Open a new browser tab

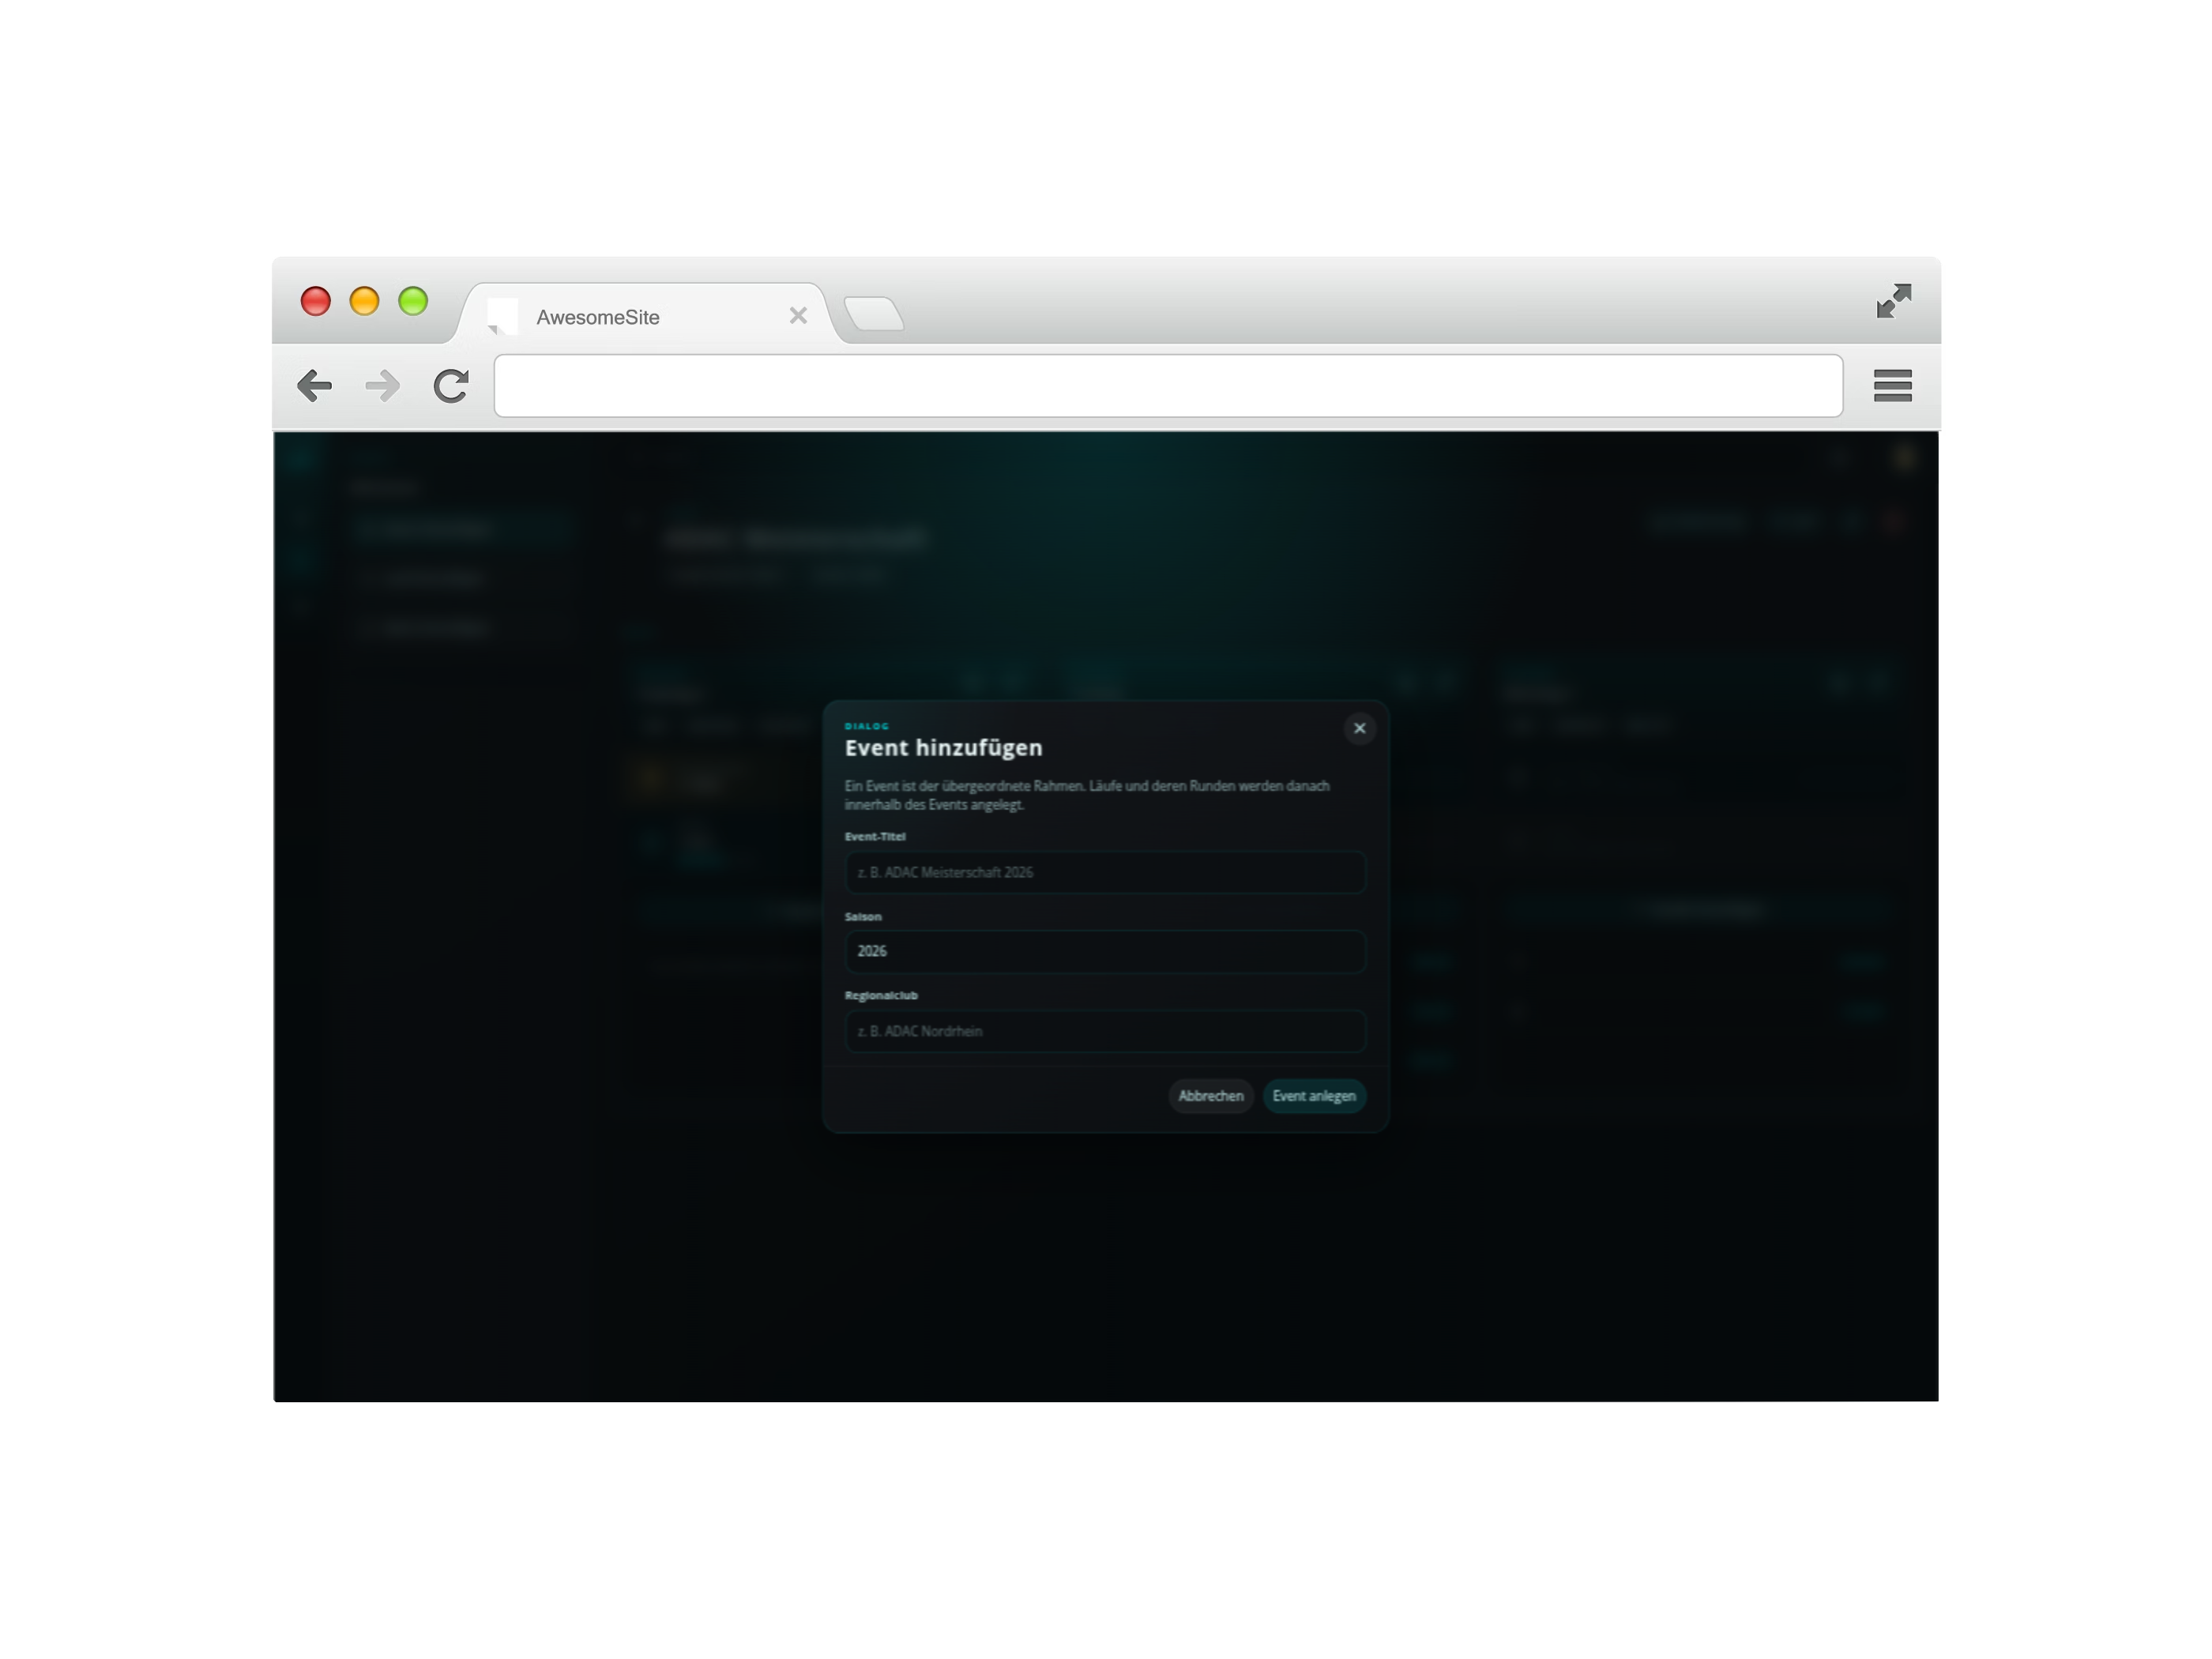click(874, 314)
